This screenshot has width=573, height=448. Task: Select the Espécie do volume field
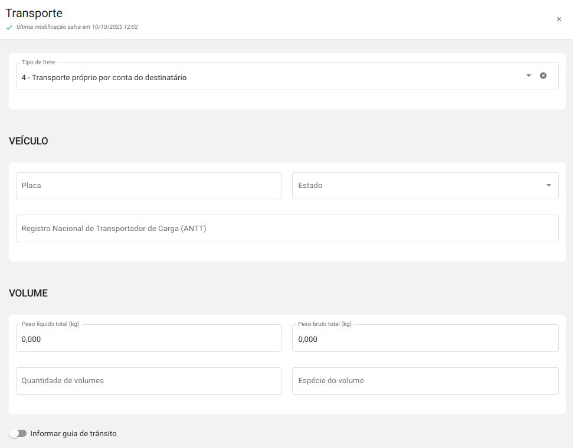[x=425, y=381]
